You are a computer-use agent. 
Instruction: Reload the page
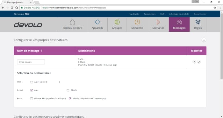tap(12, 8)
